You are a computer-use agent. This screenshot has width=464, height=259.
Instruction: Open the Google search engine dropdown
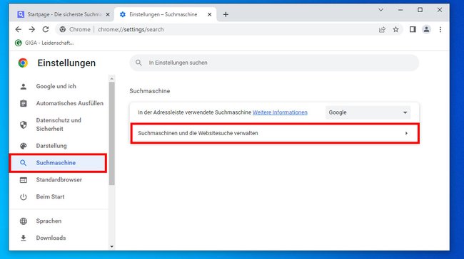pyautogui.click(x=368, y=112)
